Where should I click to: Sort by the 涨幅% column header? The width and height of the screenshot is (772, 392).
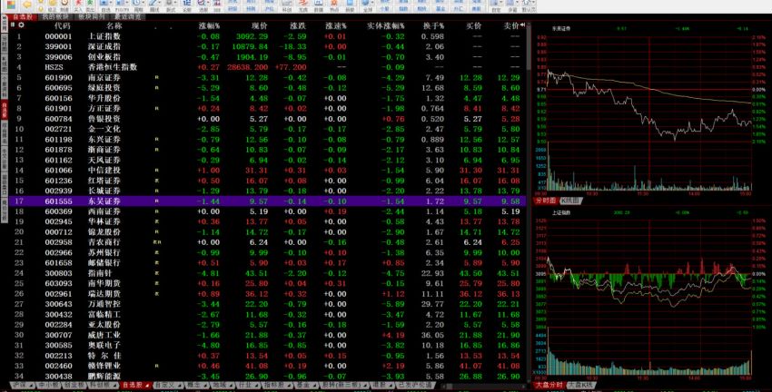coord(209,25)
